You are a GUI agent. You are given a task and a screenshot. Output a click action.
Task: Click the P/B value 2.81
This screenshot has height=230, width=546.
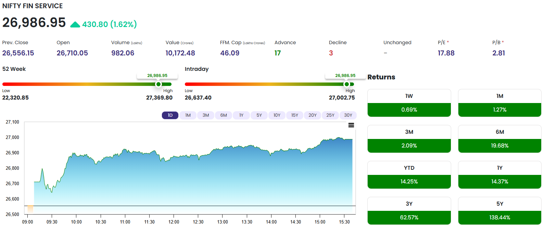498,53
